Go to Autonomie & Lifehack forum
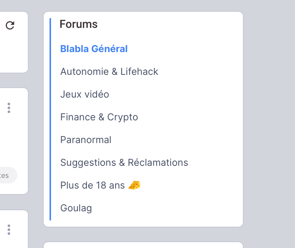 coord(109,72)
